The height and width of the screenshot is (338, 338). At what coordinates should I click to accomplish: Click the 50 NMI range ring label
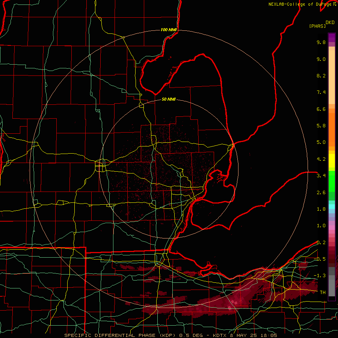point(169,99)
